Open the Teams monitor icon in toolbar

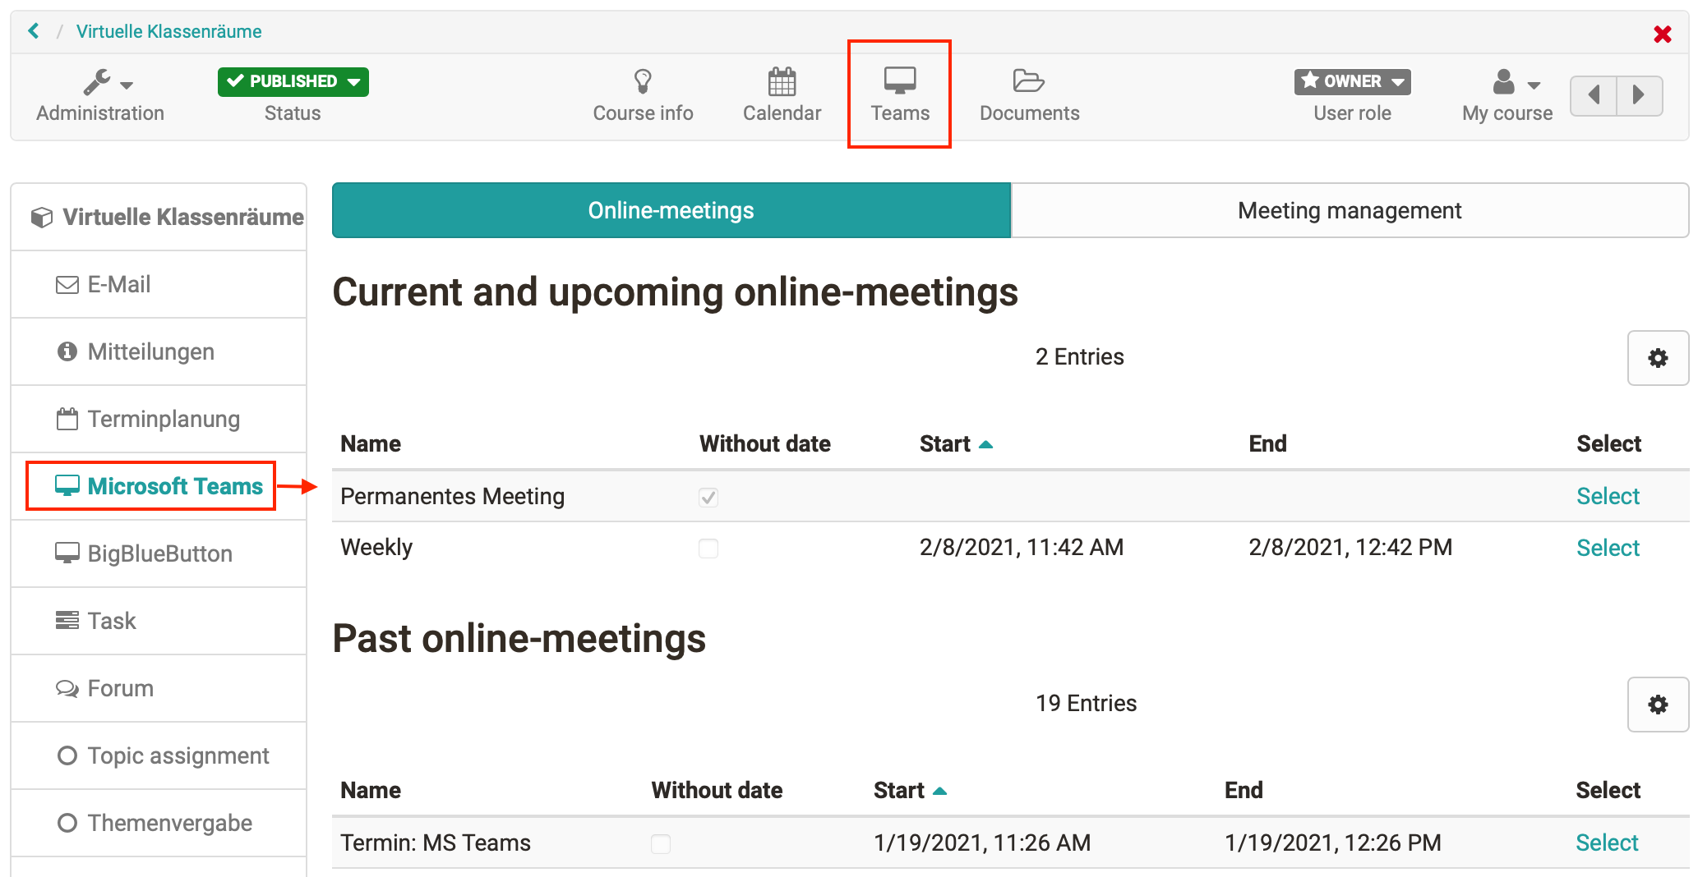coord(899,81)
